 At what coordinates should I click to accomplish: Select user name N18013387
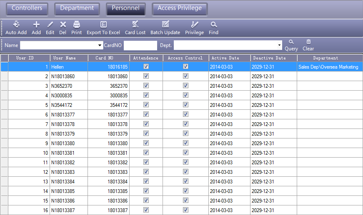point(63,210)
